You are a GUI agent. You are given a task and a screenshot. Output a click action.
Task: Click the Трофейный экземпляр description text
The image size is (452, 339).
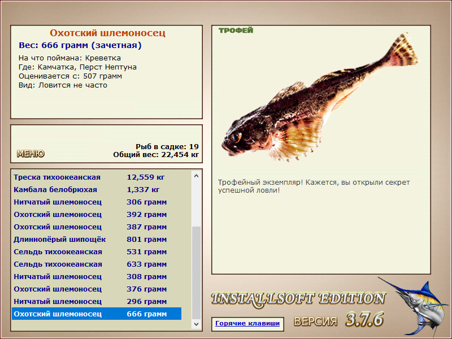314,186
